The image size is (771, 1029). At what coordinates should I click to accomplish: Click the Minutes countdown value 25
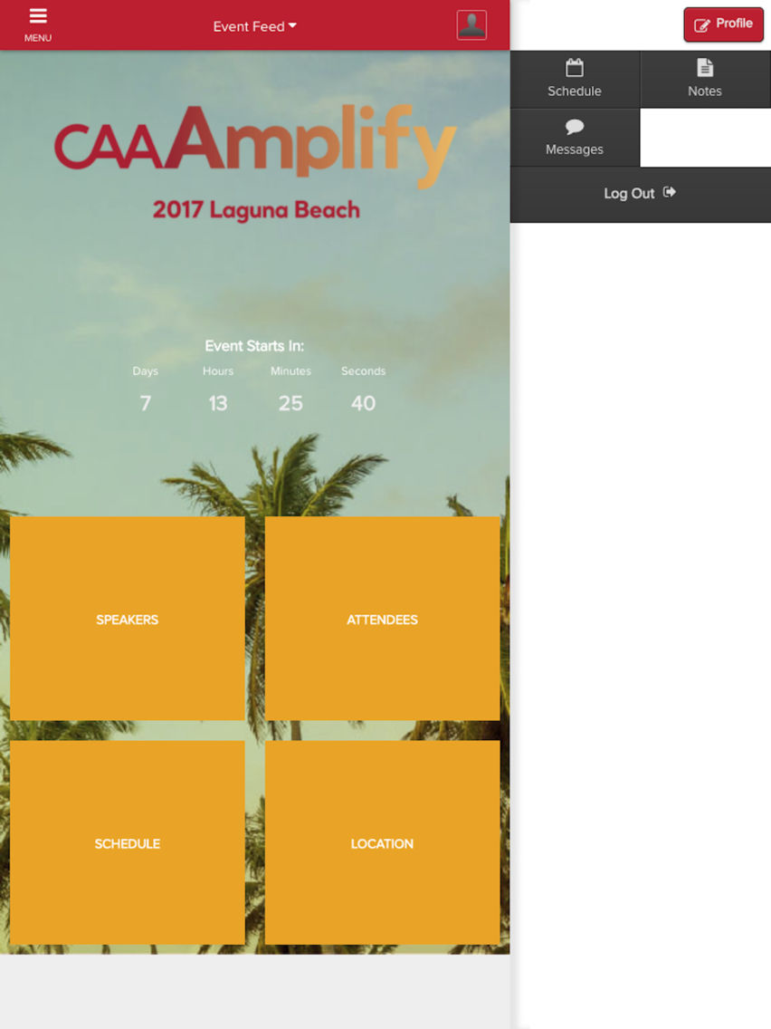pos(290,403)
